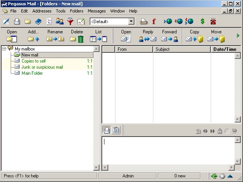Open distribution lists document icon
This screenshot has height=182, width=243.
pyautogui.click(x=49, y=21)
